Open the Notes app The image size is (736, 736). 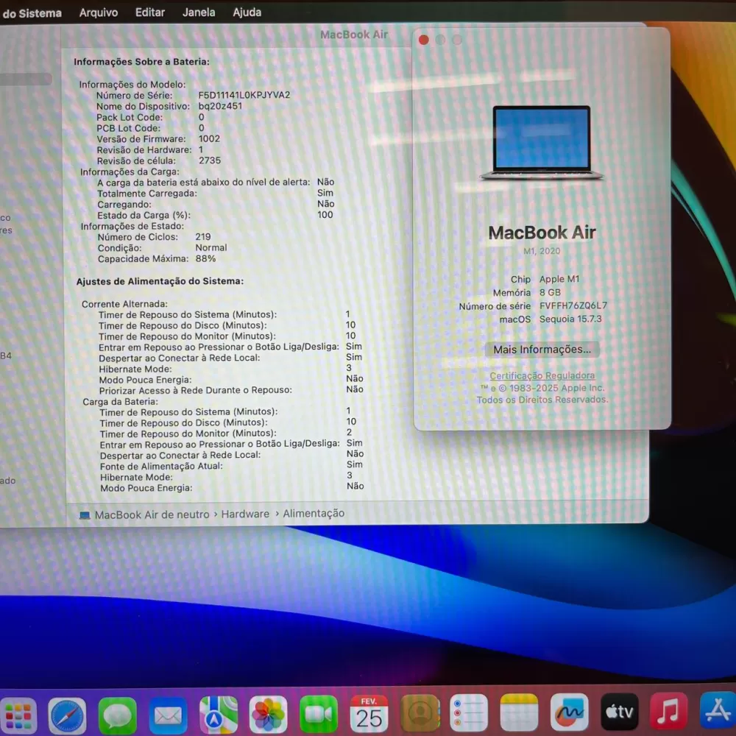519,712
